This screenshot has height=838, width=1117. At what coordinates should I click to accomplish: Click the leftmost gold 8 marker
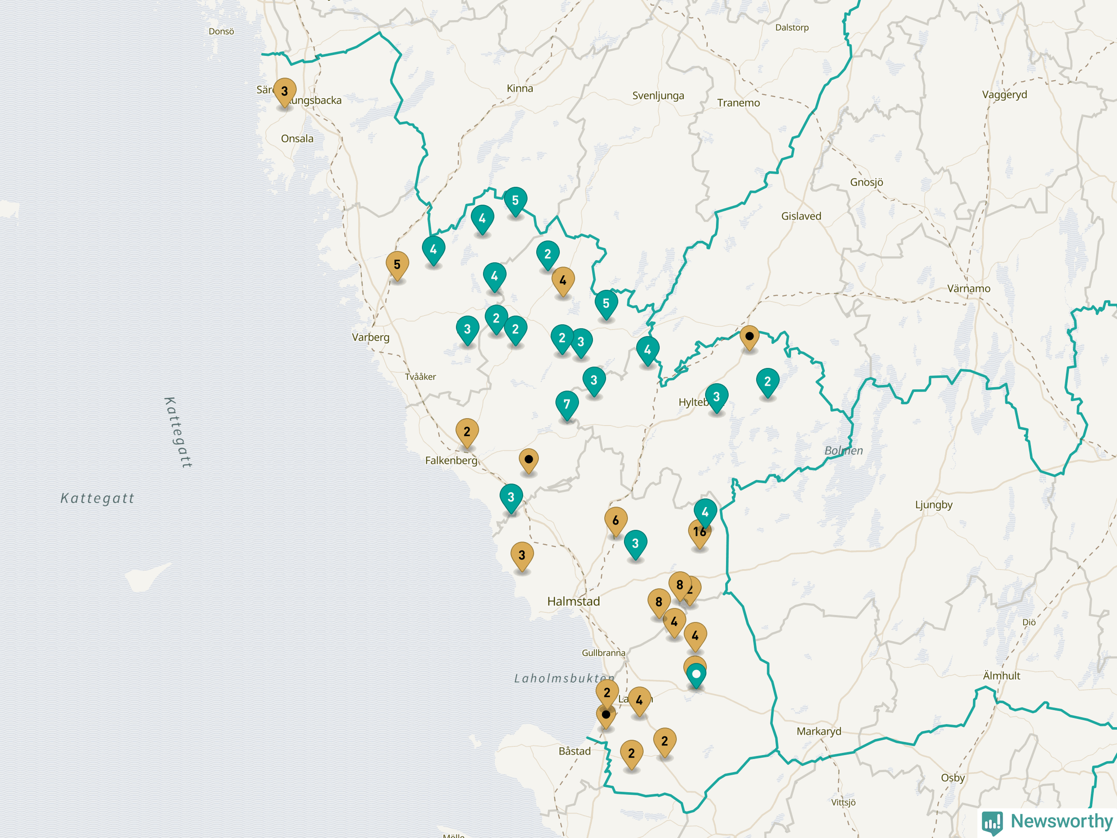click(658, 601)
